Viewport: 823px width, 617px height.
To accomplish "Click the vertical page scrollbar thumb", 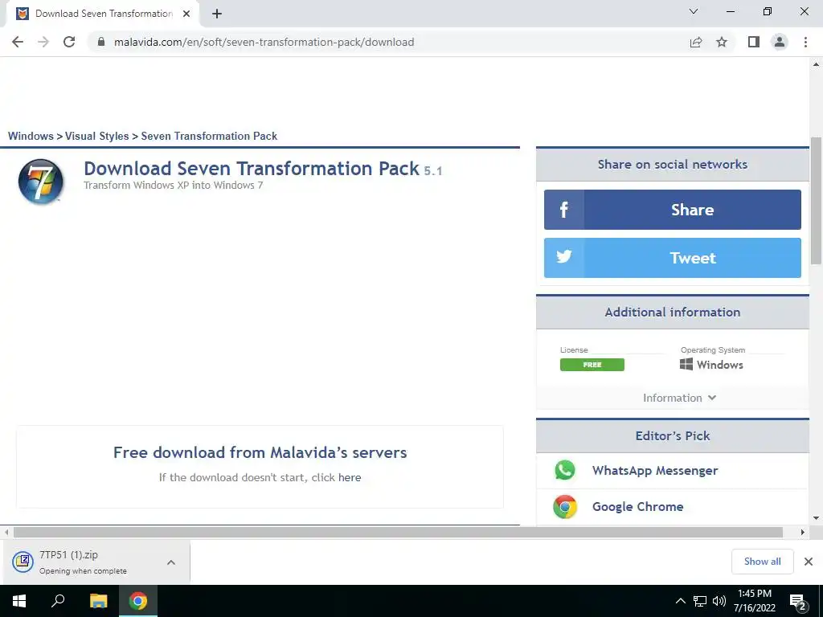I will pyautogui.click(x=817, y=200).
